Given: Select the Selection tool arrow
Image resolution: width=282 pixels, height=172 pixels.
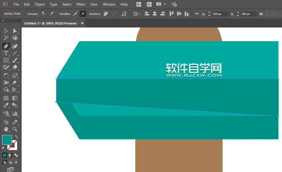Looking at the screenshot, I should click(6, 31).
